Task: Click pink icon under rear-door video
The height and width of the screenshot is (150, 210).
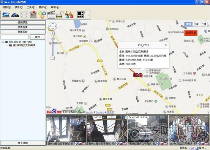Action: (125, 144)
